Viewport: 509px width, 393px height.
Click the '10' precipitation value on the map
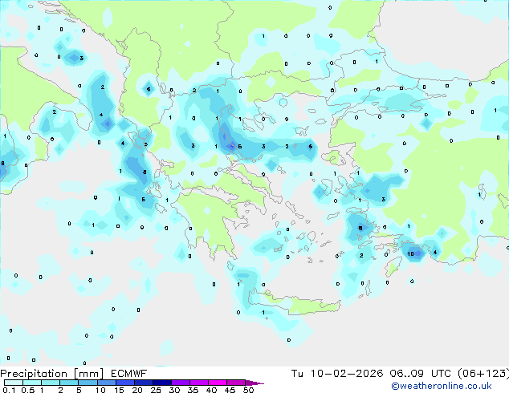(410, 253)
